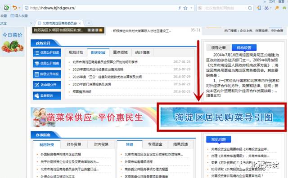Image resolution: width=288 pixels, height=178 pixels.
Task: Switch to the 重点领域 tab
Action: 120,52
